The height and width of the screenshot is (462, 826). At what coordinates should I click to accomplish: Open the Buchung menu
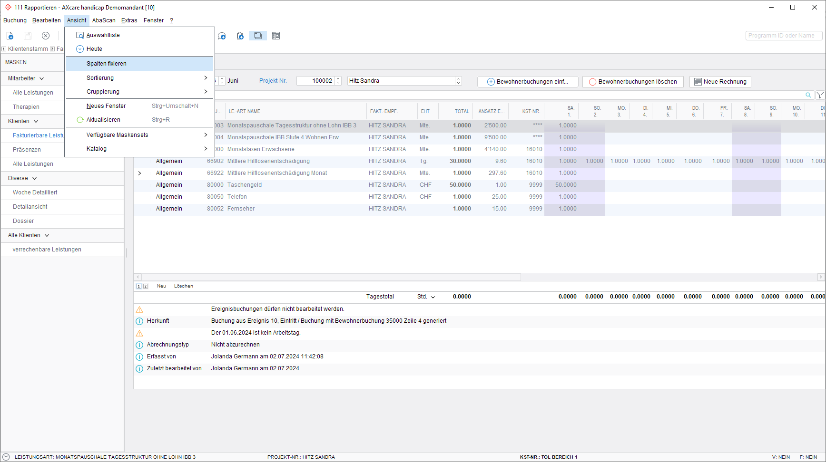coord(15,20)
